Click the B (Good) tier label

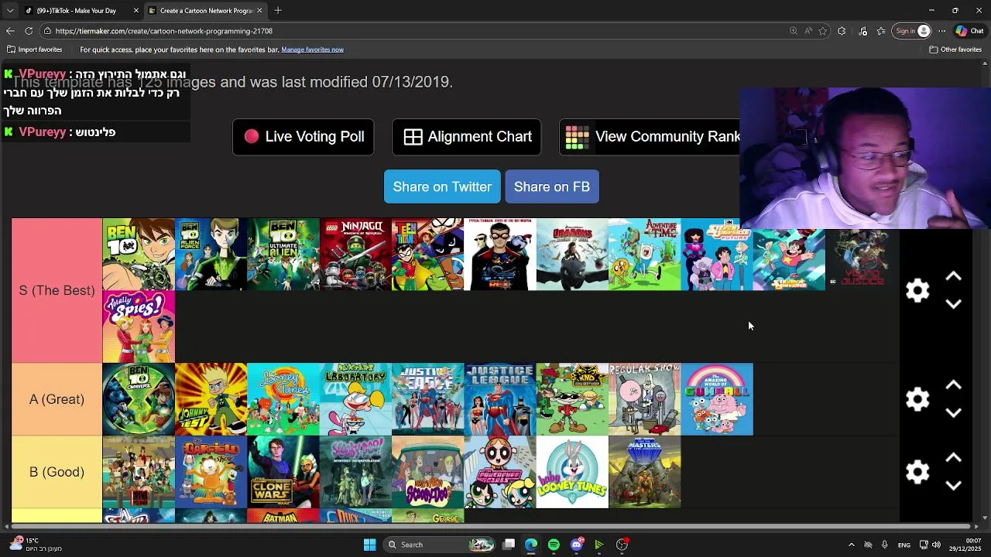click(x=57, y=472)
